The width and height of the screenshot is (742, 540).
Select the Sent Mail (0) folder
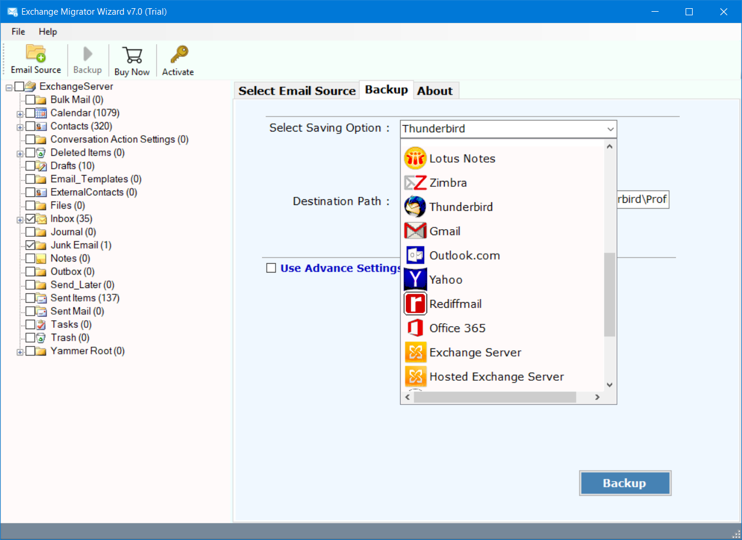click(x=77, y=311)
